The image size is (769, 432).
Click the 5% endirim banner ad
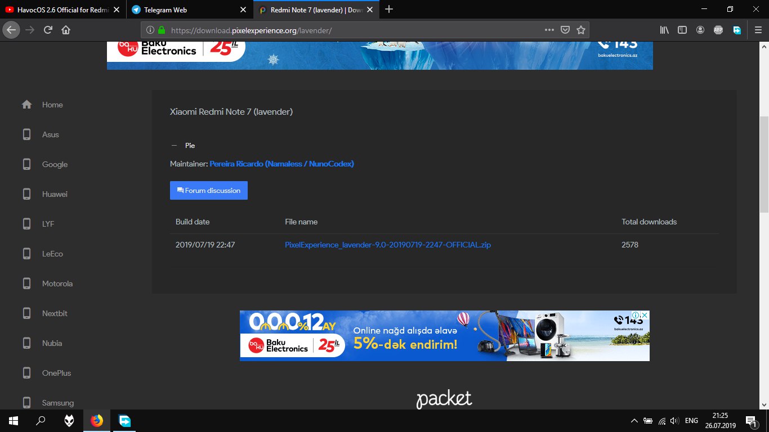[445, 336]
